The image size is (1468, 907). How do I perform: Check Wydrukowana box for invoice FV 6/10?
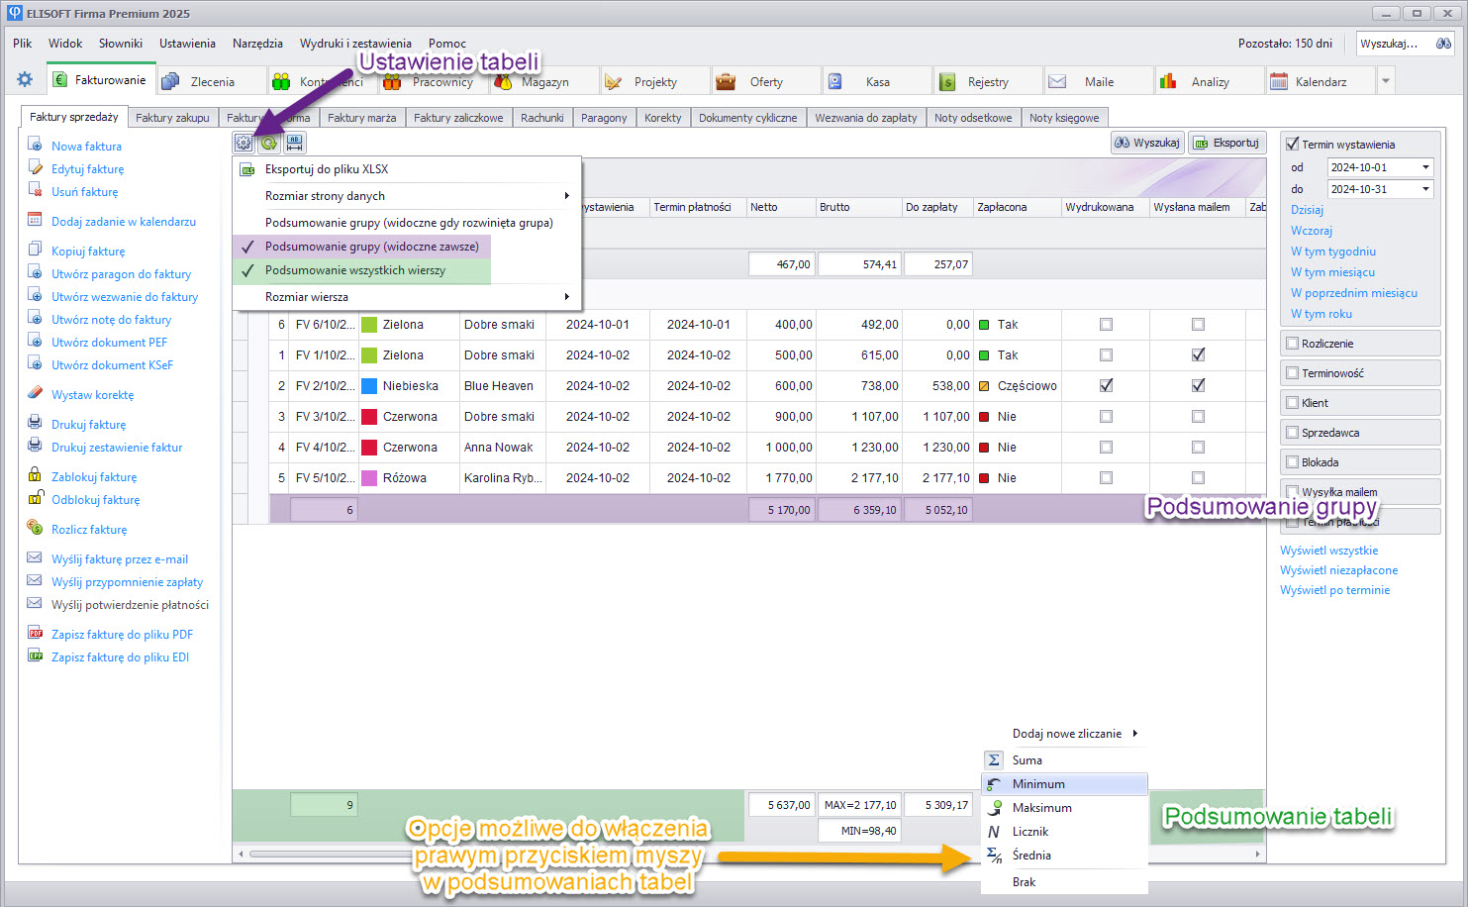pyautogui.click(x=1106, y=325)
